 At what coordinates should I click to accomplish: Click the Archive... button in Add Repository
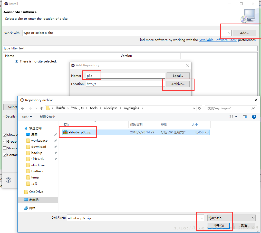pos(178,84)
